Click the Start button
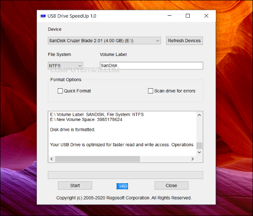Viewport: 253px width, 216px height. [x=75, y=185]
